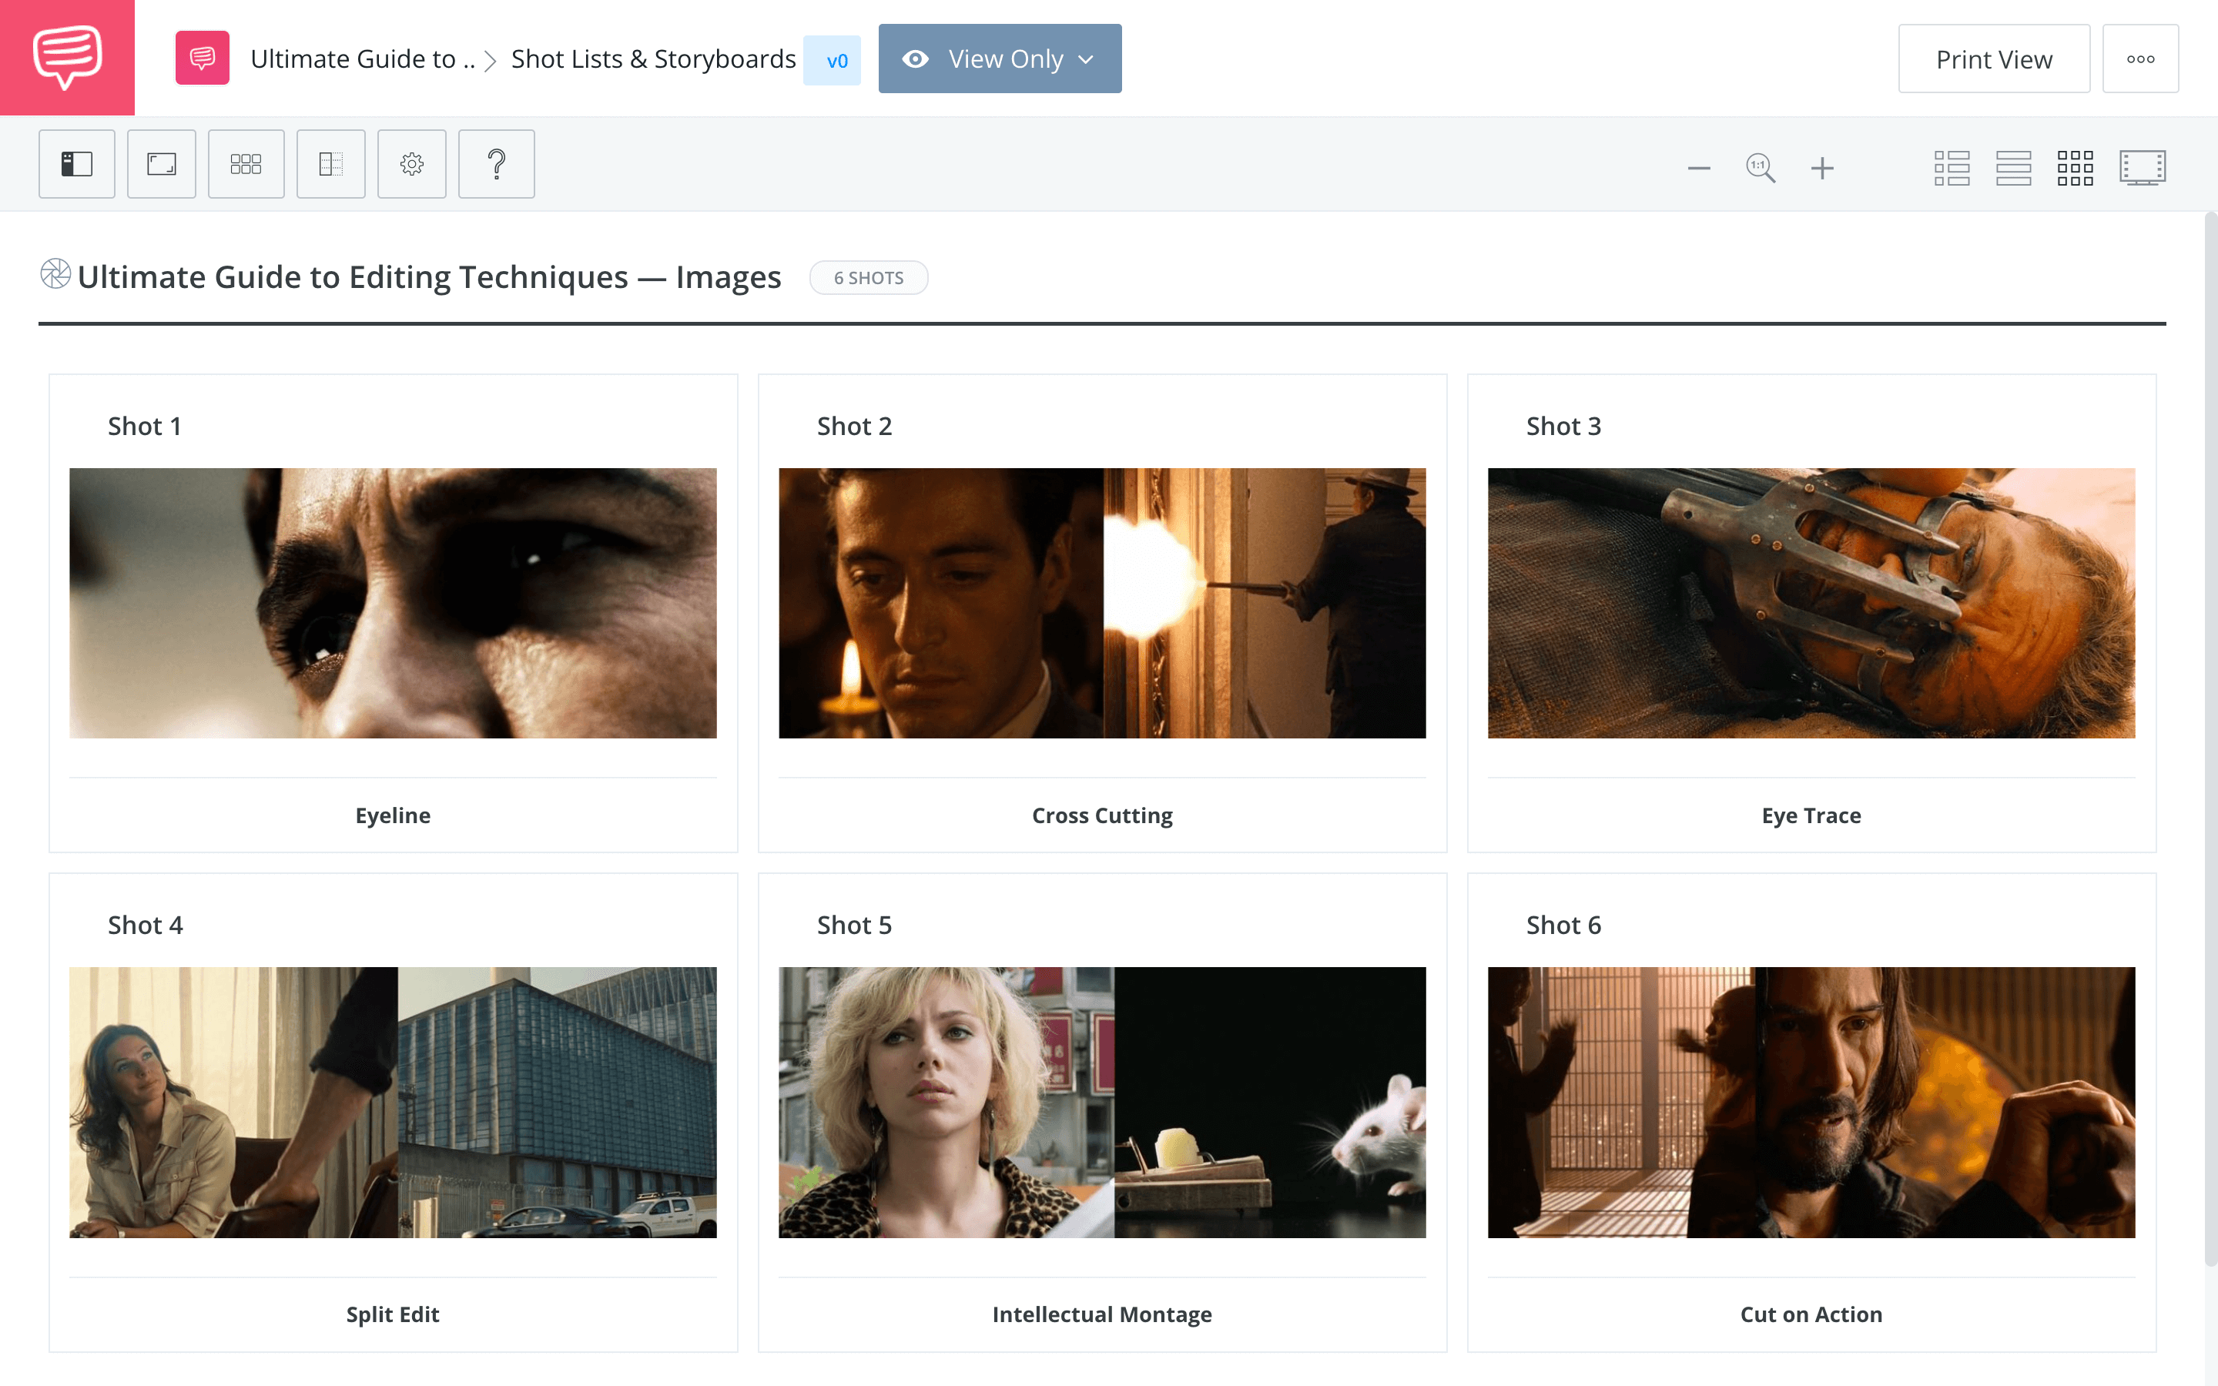Click the 'Shot 6' heading
The image size is (2218, 1386).
tap(1563, 925)
